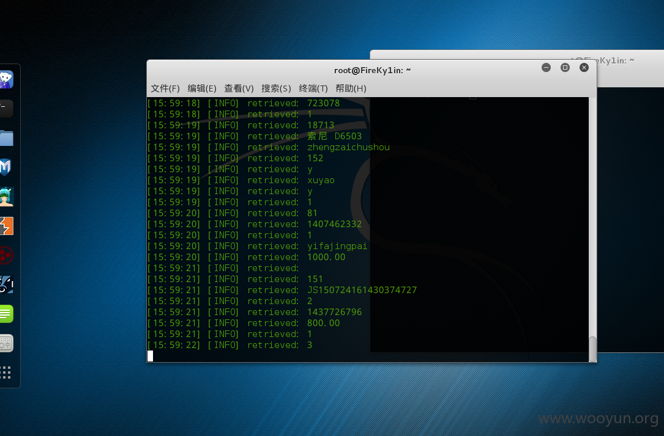Minimize the front terminal window
The height and width of the screenshot is (436, 664).
[x=546, y=68]
